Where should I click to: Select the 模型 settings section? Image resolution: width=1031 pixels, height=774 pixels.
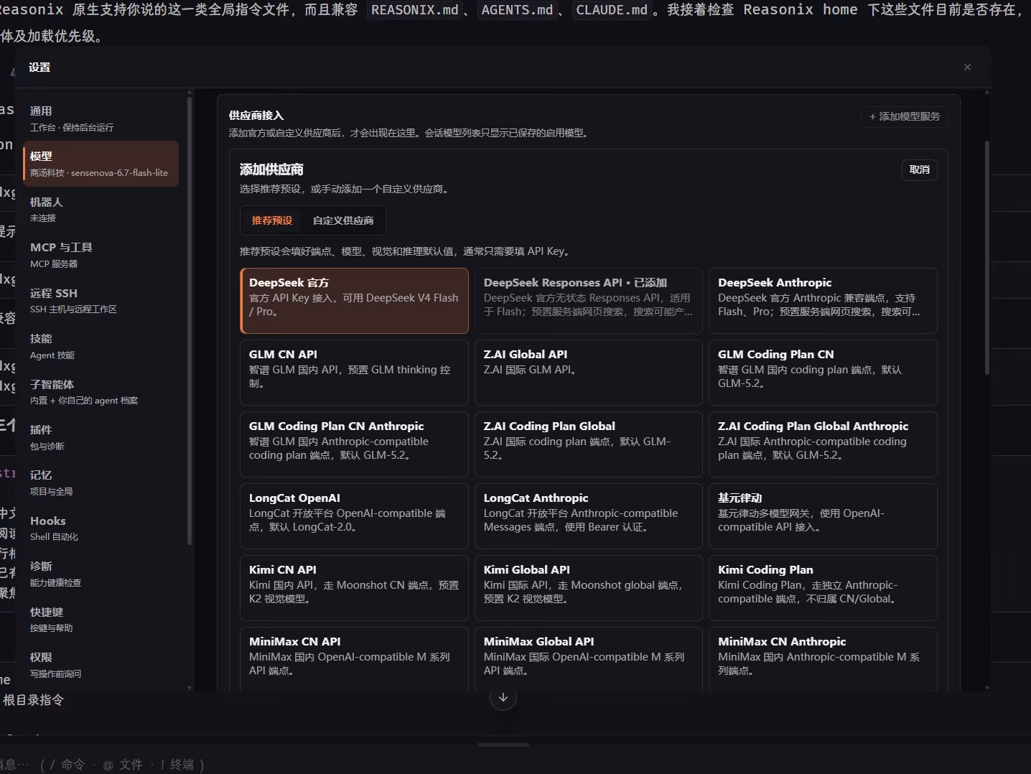pyautogui.click(x=101, y=164)
